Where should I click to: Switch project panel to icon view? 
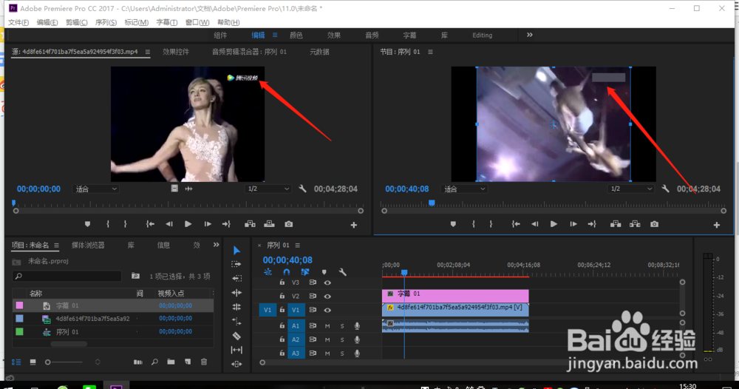point(33,362)
